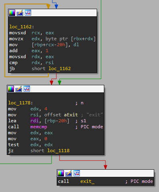Click highlighted rdi register operand

(34, 121)
